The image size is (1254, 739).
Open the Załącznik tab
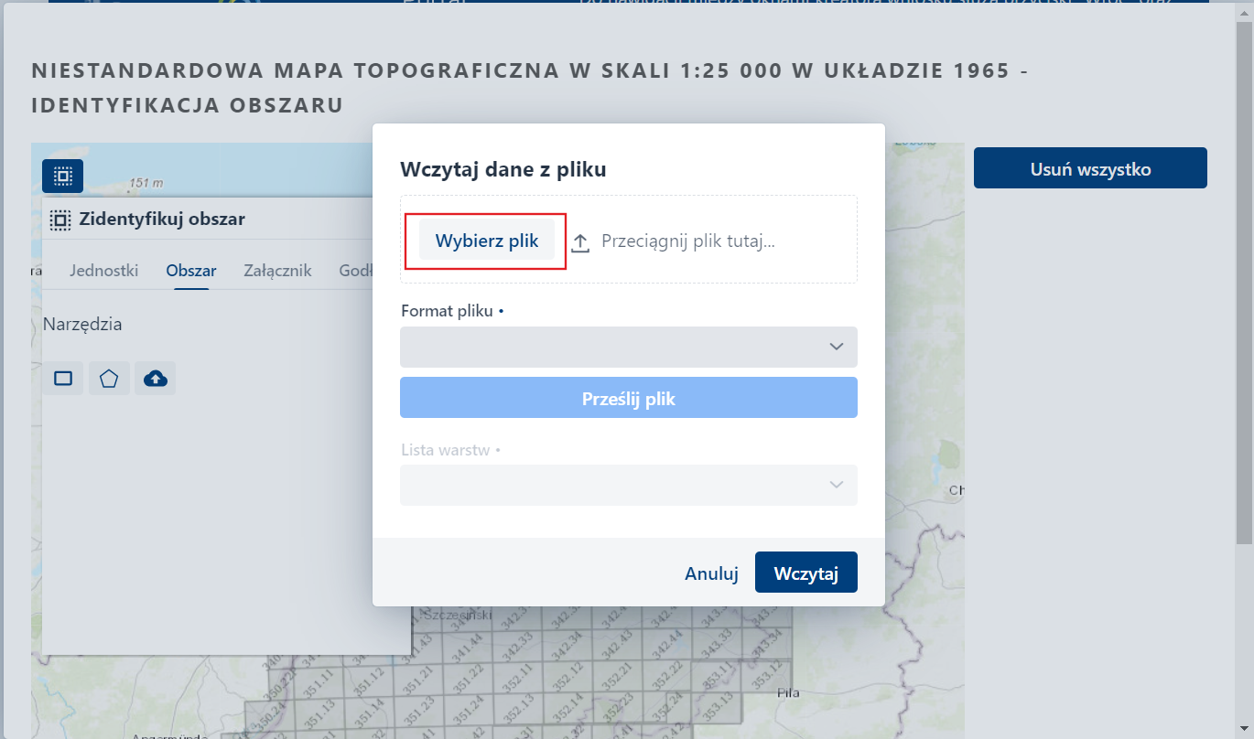pos(276,270)
